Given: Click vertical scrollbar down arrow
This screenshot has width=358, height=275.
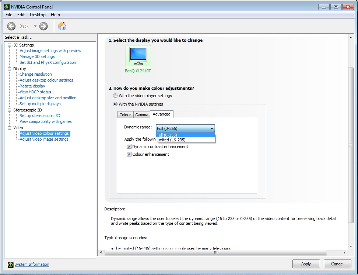Looking at the screenshot, I should tap(351, 247).
